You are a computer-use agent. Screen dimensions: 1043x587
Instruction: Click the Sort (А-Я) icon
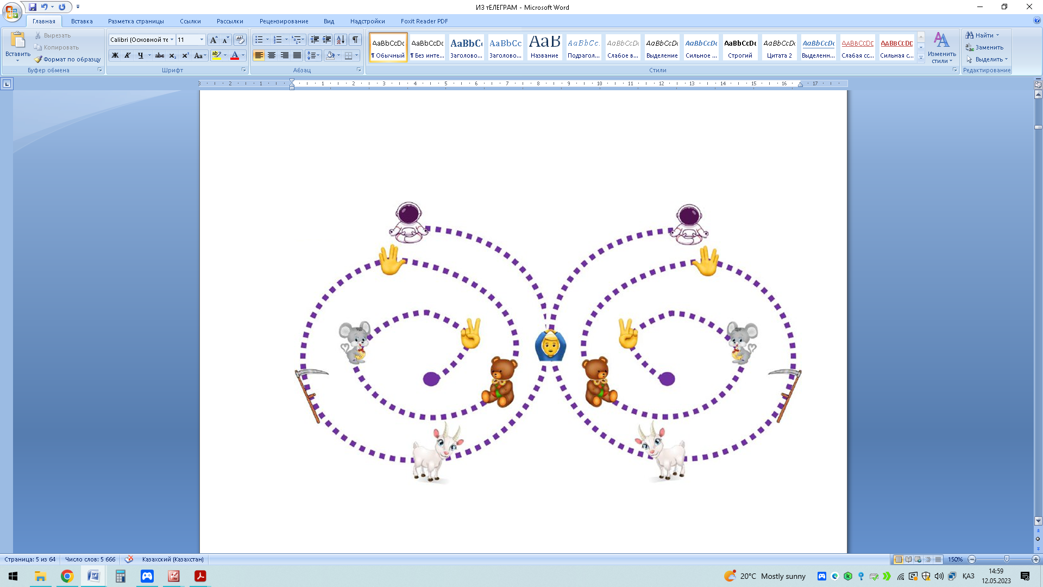click(341, 40)
